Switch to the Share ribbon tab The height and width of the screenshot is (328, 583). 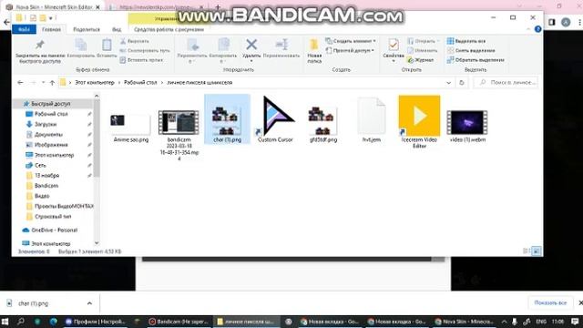click(x=87, y=29)
